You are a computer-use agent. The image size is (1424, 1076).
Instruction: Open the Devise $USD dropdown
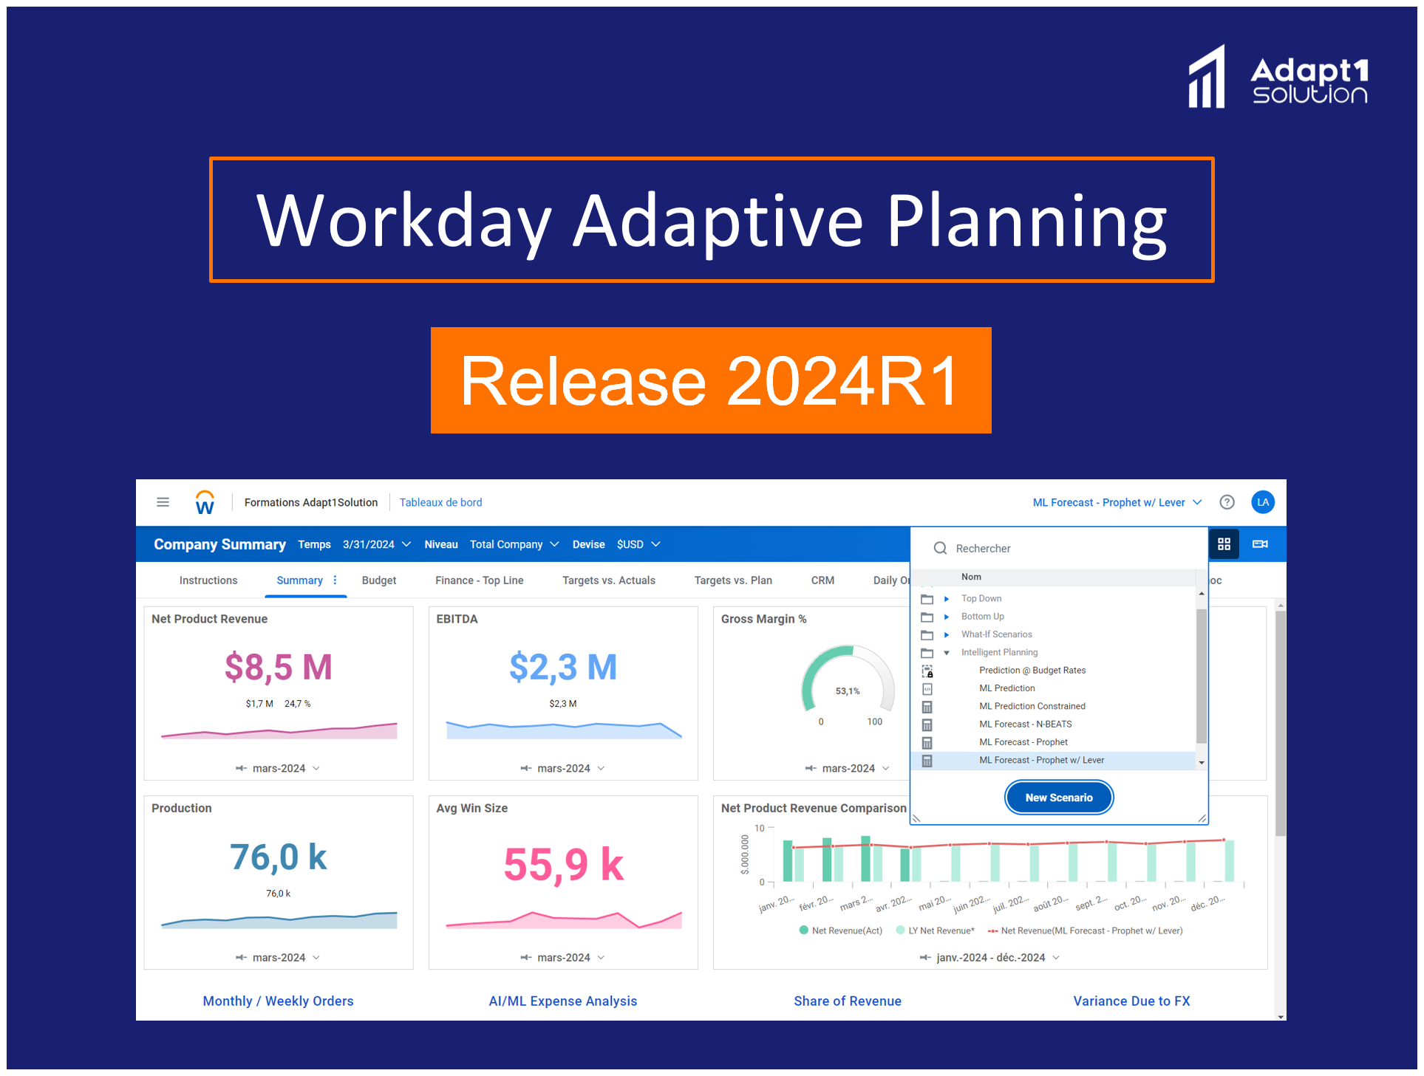[638, 544]
